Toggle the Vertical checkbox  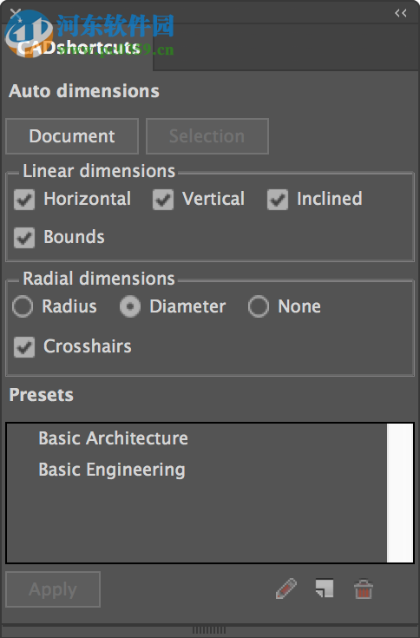(x=163, y=200)
